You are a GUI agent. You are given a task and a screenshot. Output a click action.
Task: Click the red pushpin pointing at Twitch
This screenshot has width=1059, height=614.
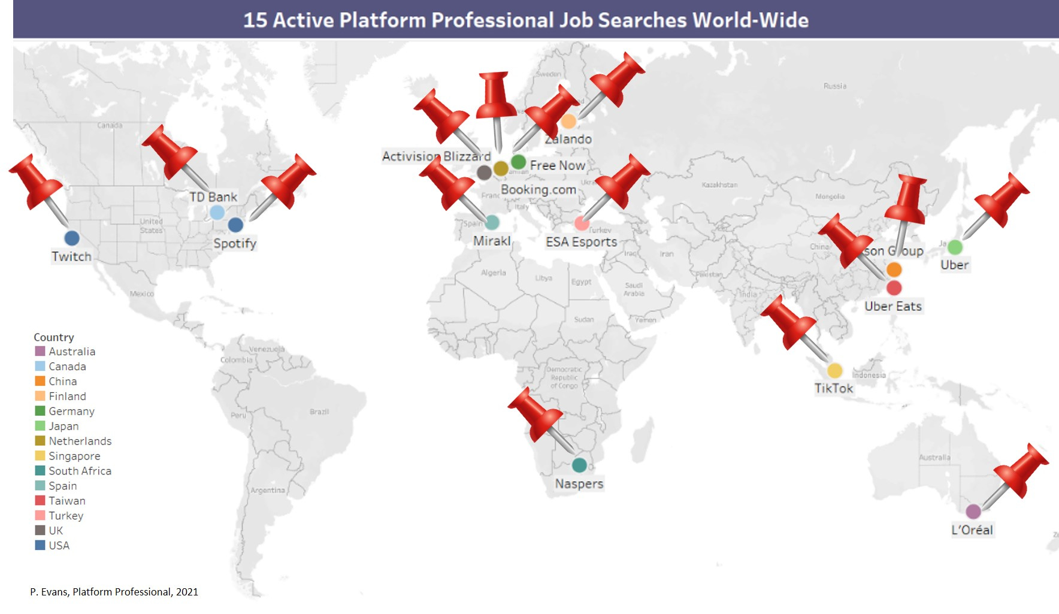(x=38, y=189)
